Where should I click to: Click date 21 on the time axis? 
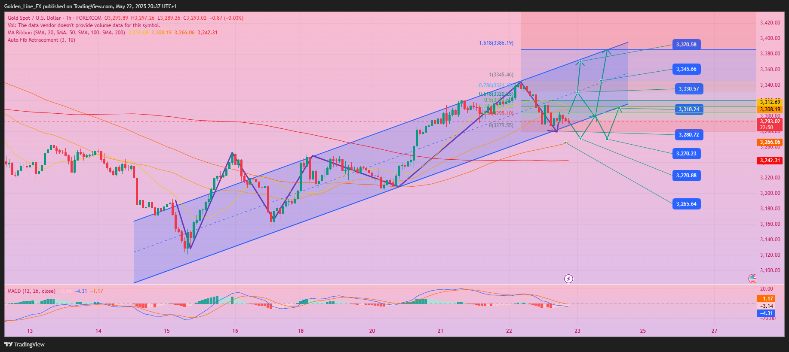click(440, 331)
